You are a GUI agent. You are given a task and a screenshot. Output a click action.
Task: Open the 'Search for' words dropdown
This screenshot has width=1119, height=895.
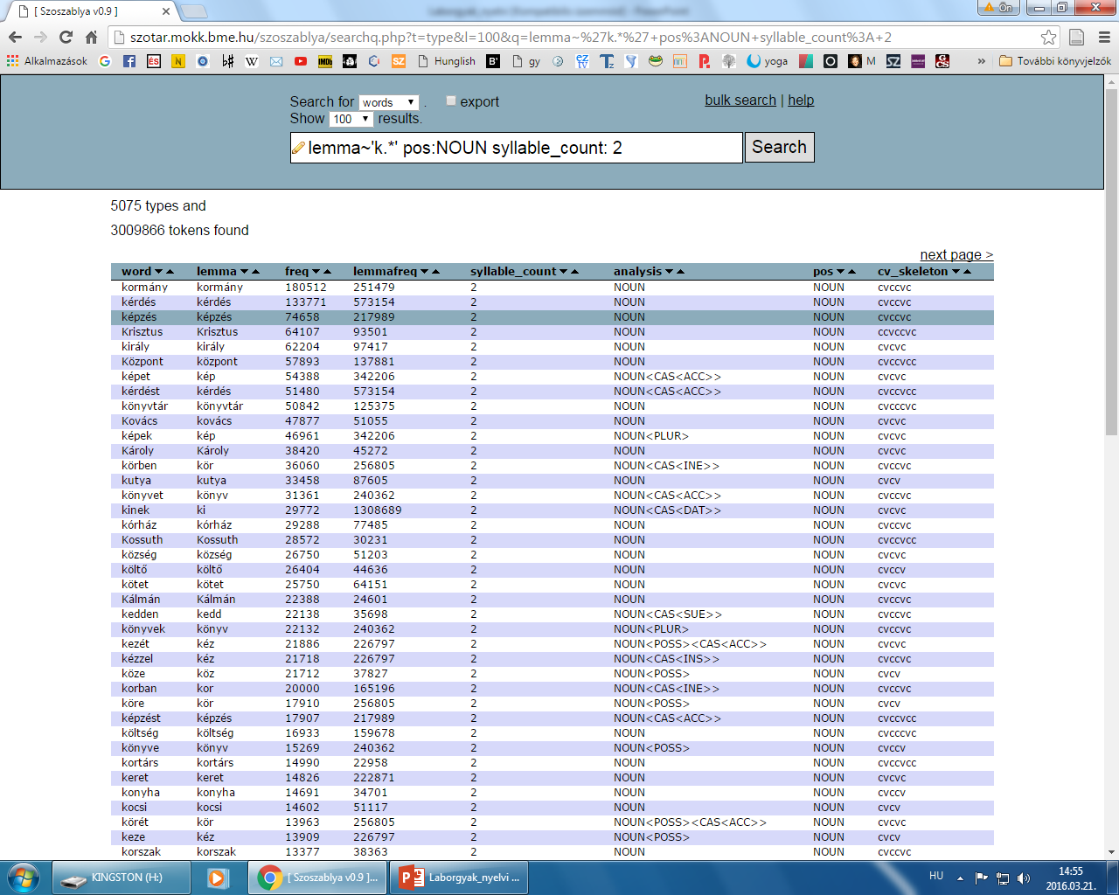(389, 102)
